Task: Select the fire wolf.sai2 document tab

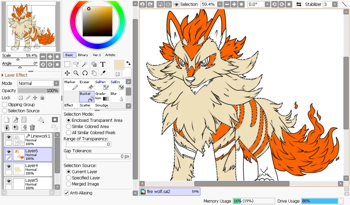Action: (170, 192)
